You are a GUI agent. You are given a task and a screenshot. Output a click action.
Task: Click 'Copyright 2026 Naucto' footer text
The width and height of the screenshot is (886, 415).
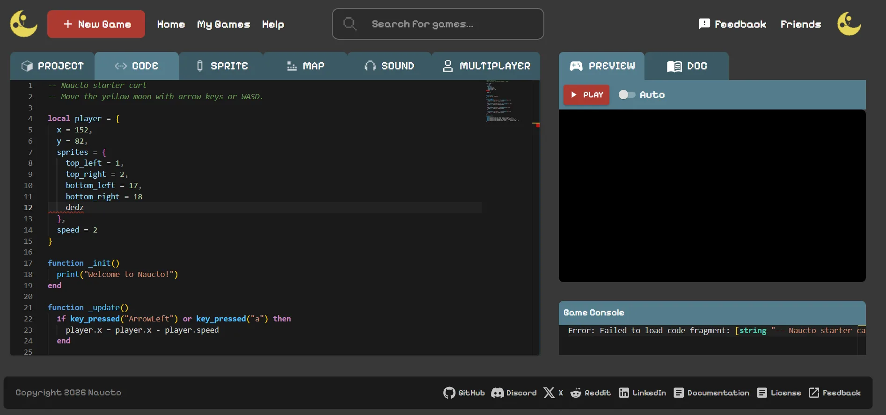point(68,393)
